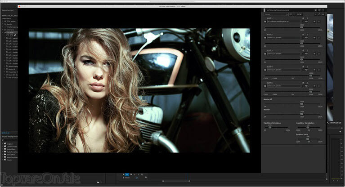The width and height of the screenshot is (345, 187).
Task: Expand the Opacity effect row
Action: pyautogui.click(x=3, y=24)
